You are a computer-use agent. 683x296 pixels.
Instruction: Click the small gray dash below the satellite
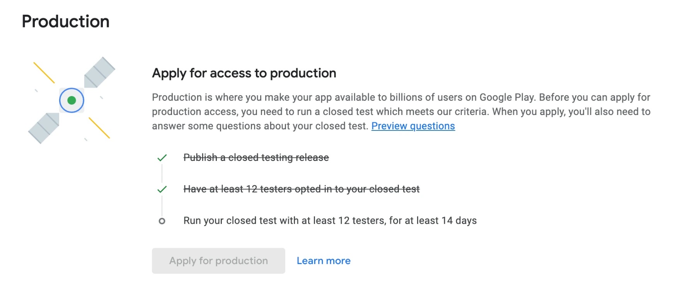86,139
